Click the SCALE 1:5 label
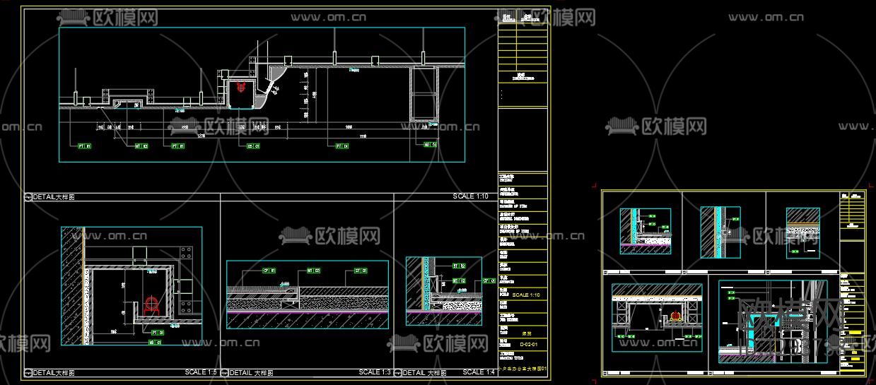Viewport: 876px width, 385px height. click(x=201, y=372)
